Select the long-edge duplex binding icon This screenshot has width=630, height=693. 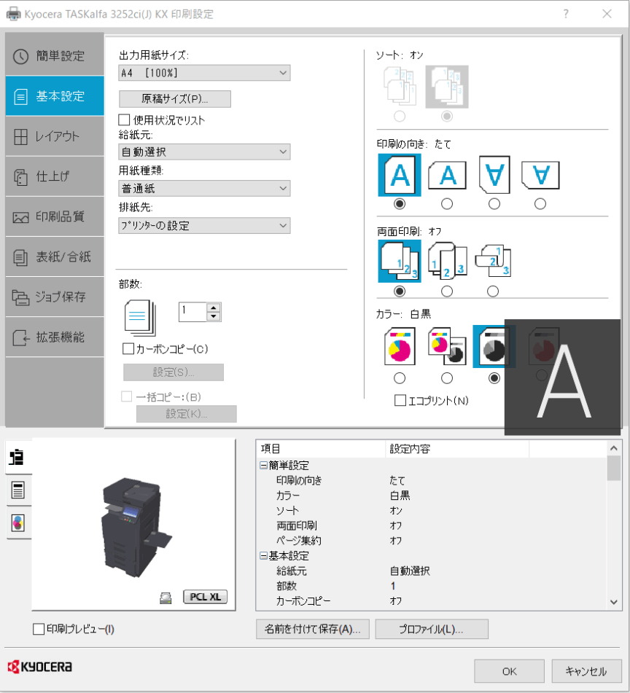point(447,261)
